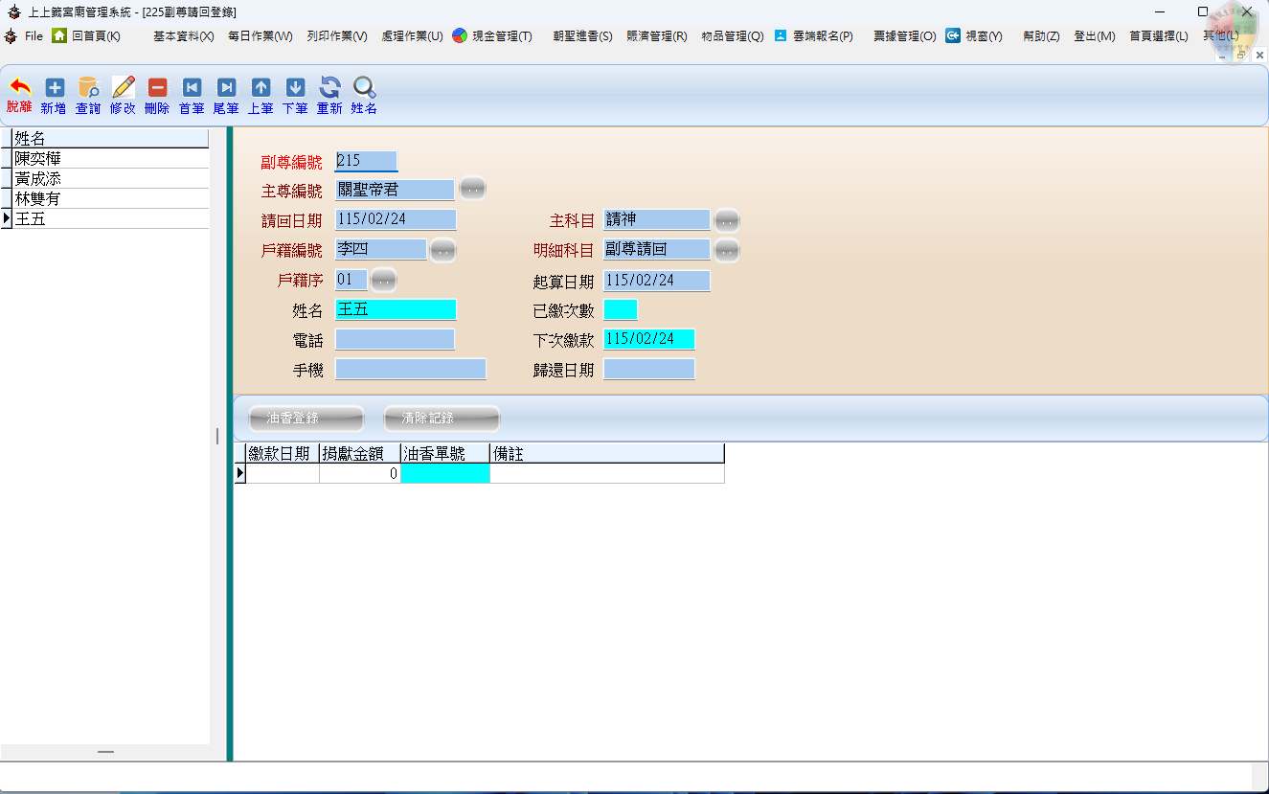Open lookup button beside 明細科目 field
Viewport: 1269px width, 794px height.
[727, 251]
